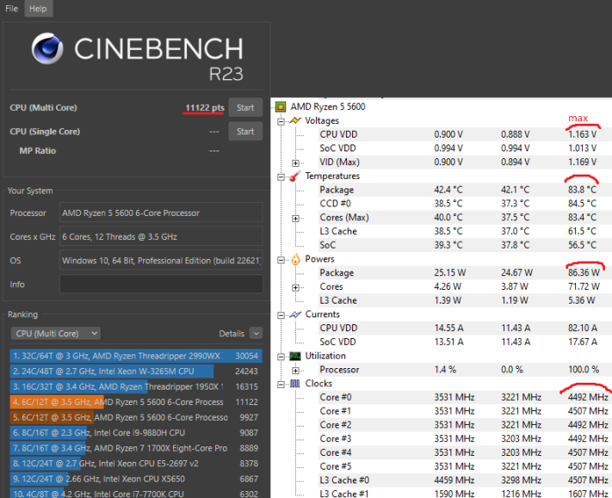Screen dimensions: 612x498
Task: Click the 11122 pts multi core score
Action: point(205,108)
